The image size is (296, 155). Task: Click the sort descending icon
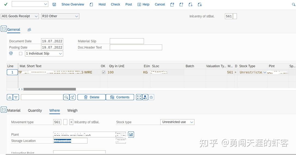pos(16,97)
